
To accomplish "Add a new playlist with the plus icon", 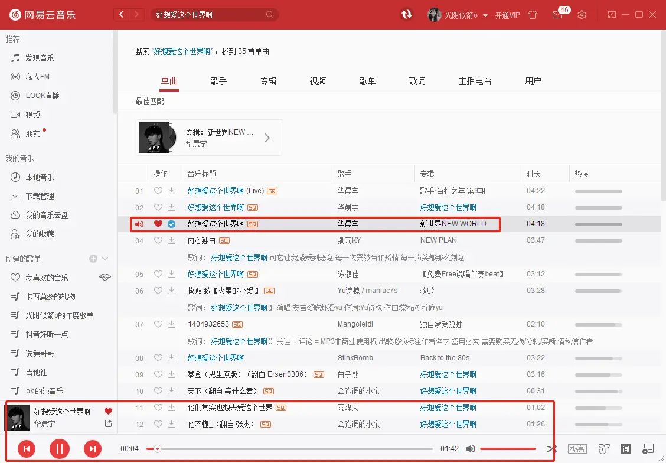I will coord(93,259).
